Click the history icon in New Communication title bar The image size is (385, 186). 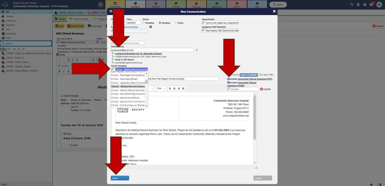pyautogui.click(x=111, y=11)
